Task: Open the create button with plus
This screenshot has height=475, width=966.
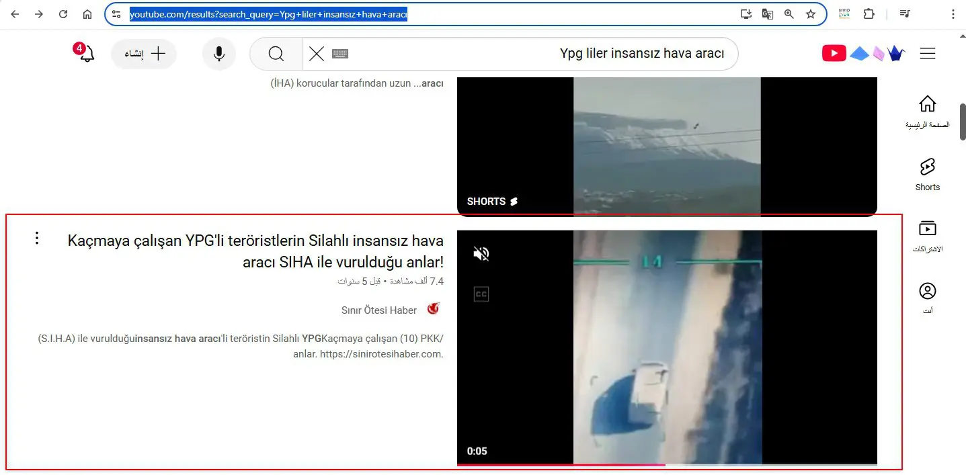Action: click(144, 54)
